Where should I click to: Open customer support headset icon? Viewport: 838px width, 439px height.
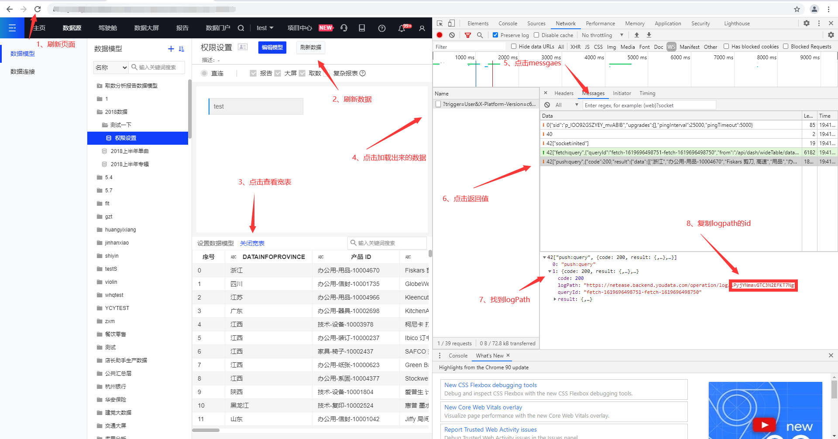pyautogui.click(x=344, y=28)
